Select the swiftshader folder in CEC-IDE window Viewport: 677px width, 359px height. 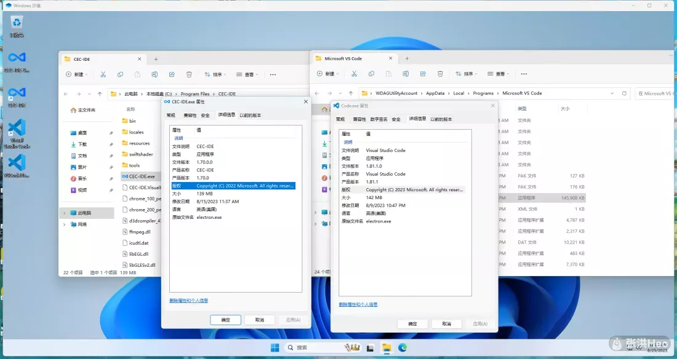141,154
